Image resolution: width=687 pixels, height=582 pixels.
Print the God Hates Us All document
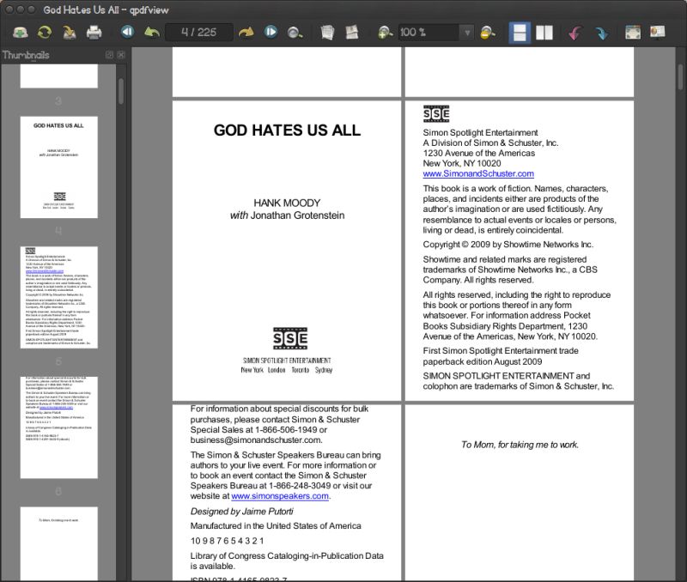coord(94,33)
